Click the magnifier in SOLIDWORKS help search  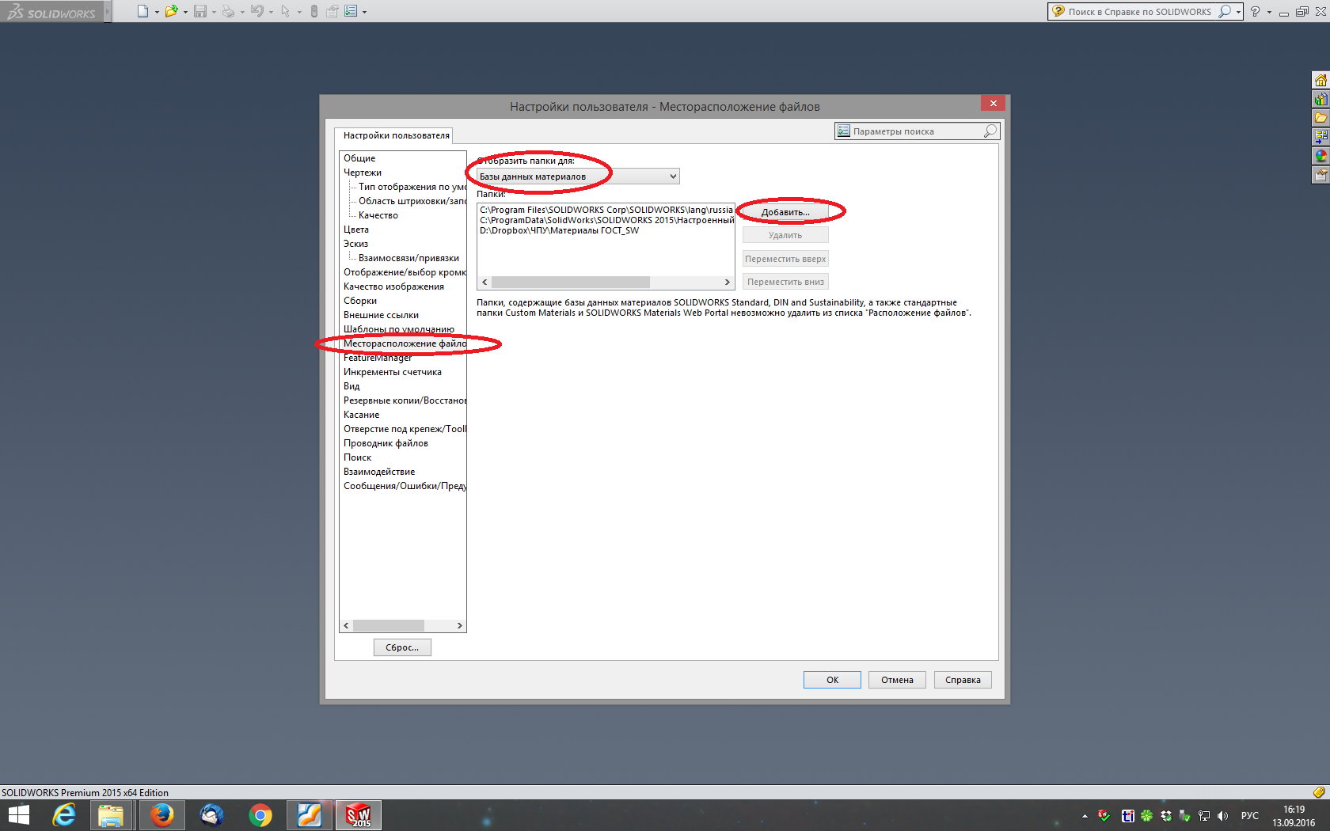(x=1225, y=11)
